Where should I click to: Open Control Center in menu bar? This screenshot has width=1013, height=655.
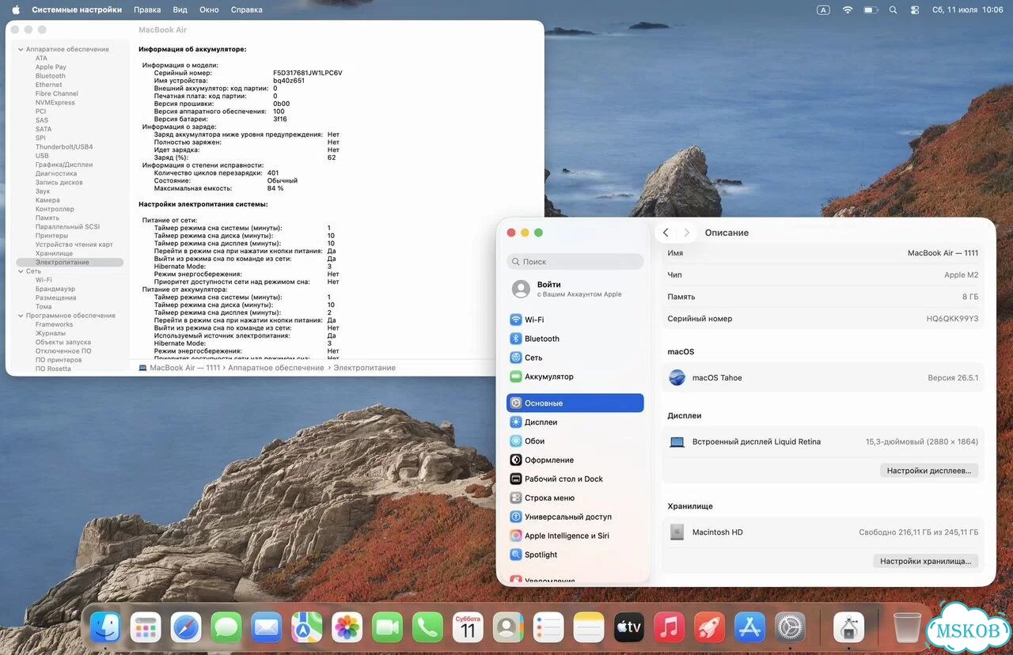tap(915, 9)
